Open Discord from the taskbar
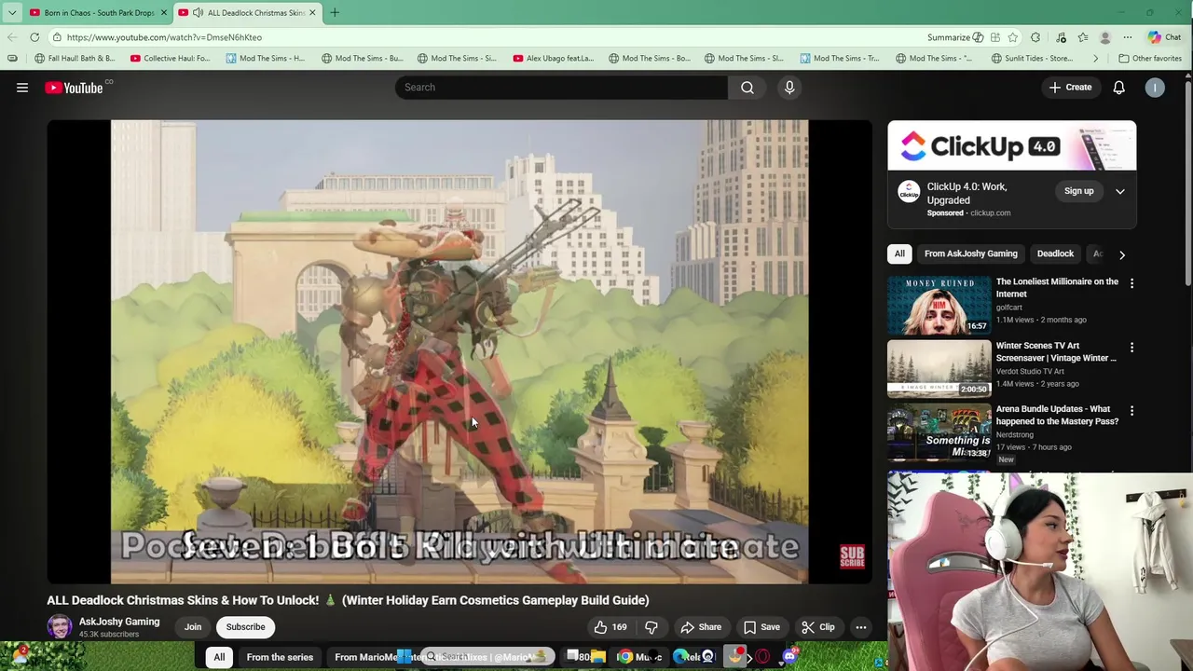1193x671 pixels. click(790, 657)
